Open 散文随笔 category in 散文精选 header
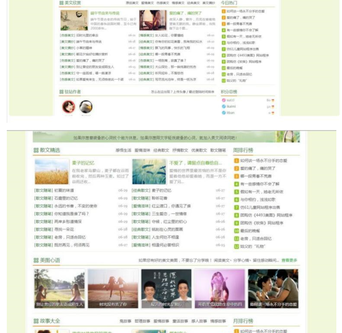The image size is (342, 333). click(218, 150)
